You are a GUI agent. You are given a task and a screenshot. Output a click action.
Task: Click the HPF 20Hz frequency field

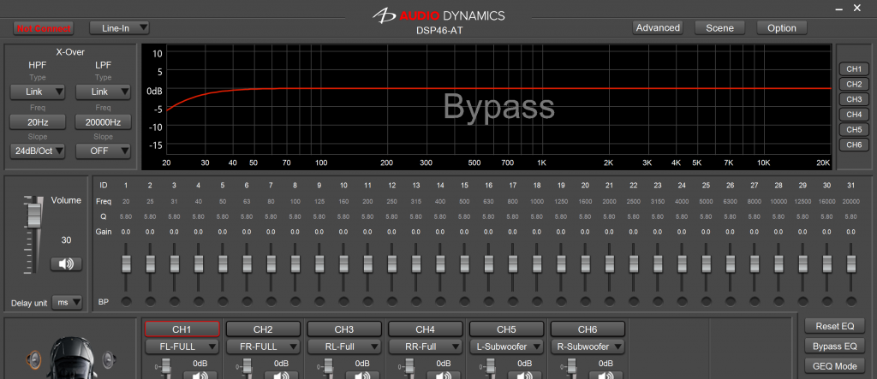click(x=37, y=122)
